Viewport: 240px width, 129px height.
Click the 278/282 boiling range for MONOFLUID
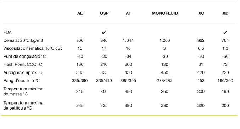pos(164,81)
